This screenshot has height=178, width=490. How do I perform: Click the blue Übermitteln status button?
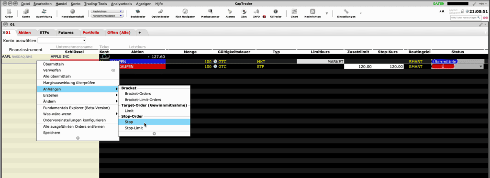445,62
